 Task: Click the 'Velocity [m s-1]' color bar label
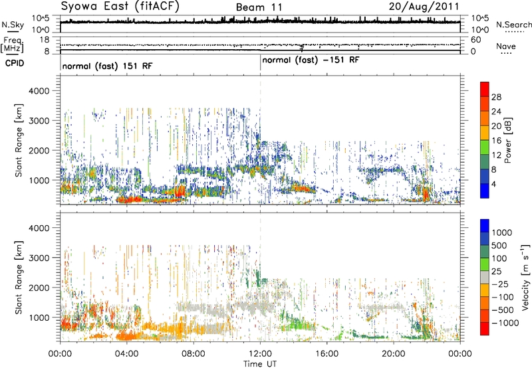(x=525, y=277)
